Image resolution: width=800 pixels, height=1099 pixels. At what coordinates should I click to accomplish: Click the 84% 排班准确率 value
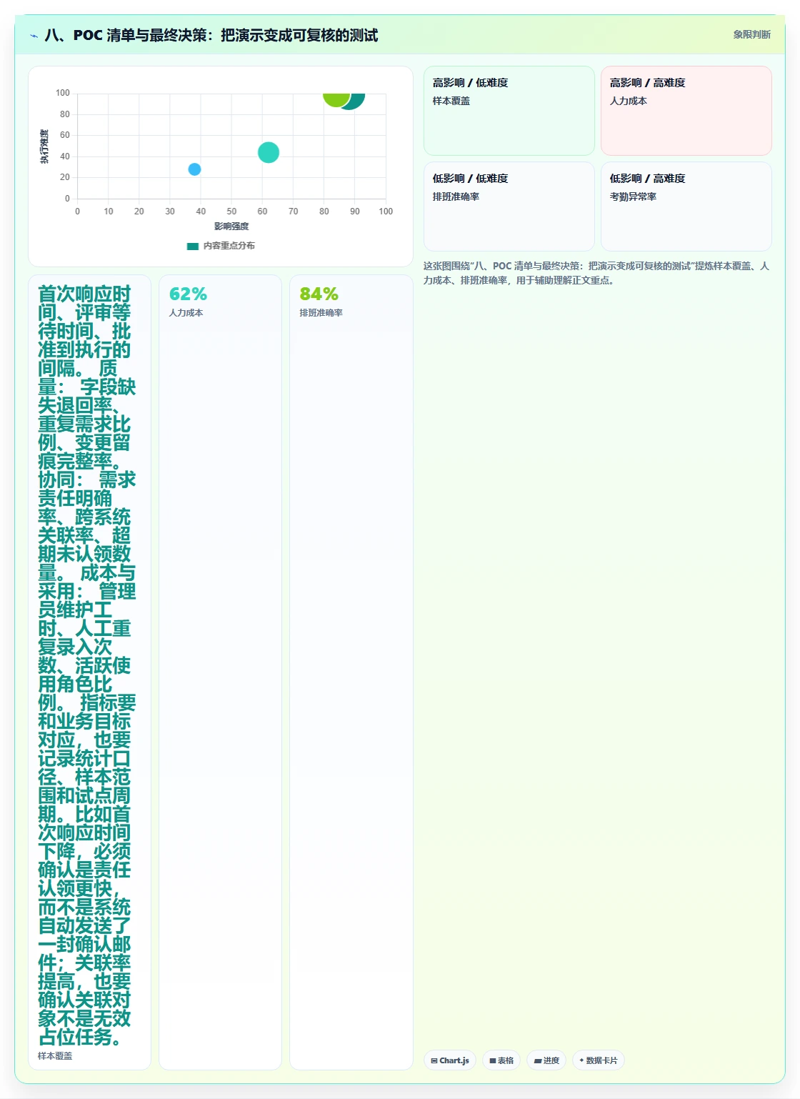click(319, 294)
